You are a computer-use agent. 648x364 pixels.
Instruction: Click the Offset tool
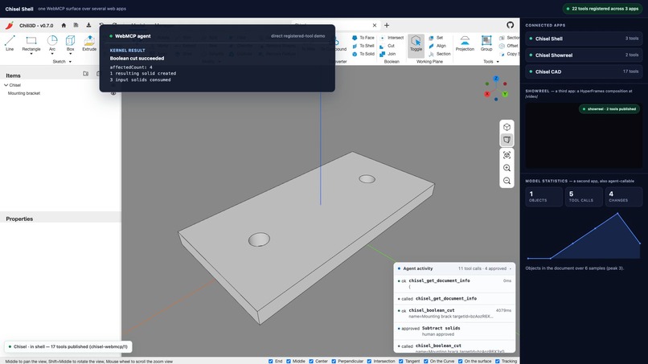(x=509, y=46)
